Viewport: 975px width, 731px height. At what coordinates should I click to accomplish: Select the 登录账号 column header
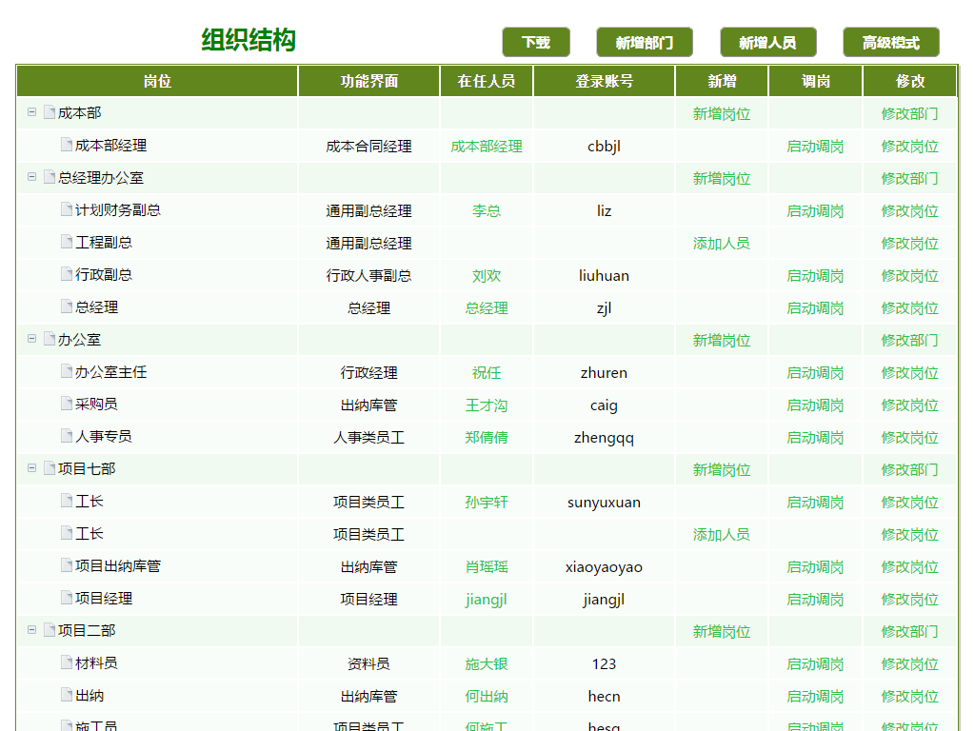click(x=604, y=81)
